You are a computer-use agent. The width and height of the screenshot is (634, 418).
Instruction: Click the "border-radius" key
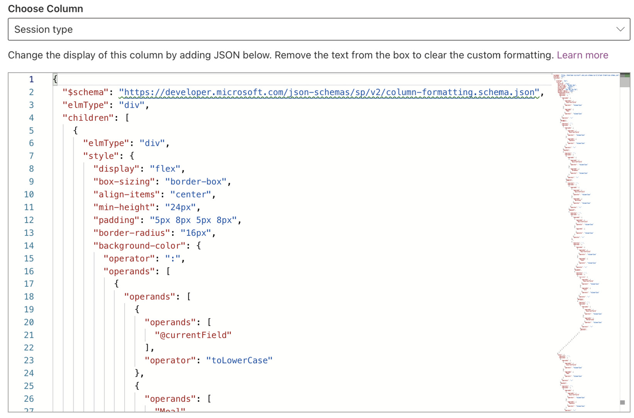coord(132,233)
